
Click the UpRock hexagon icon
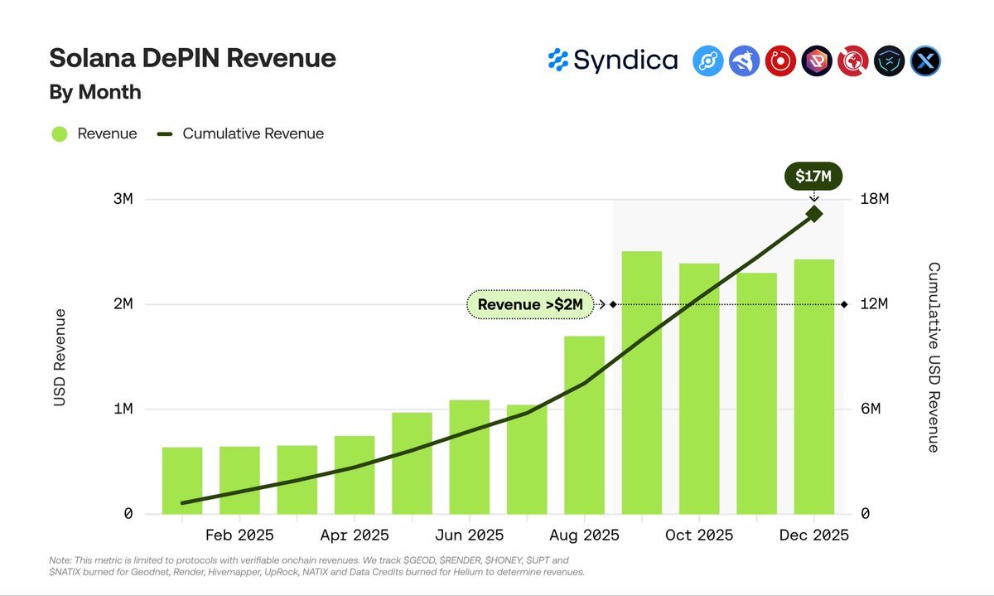(x=816, y=61)
